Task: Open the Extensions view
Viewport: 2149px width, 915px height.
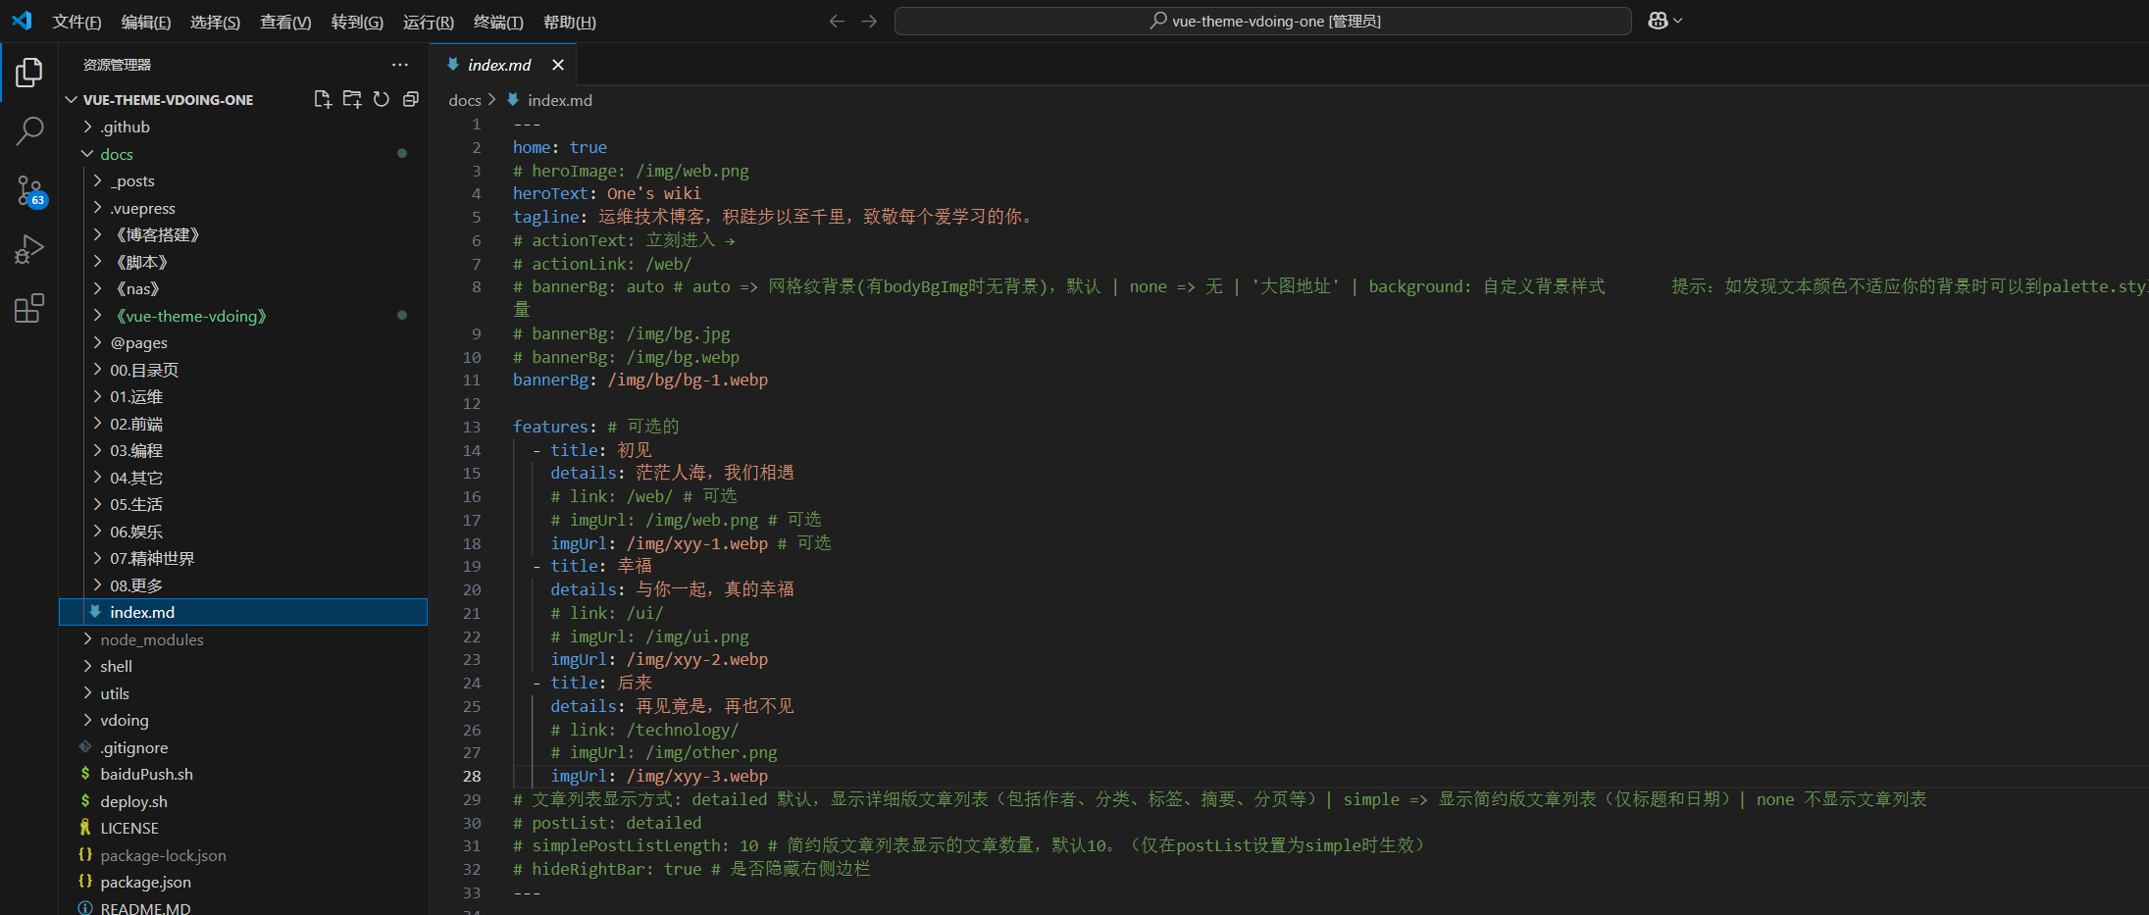Action: [29, 308]
